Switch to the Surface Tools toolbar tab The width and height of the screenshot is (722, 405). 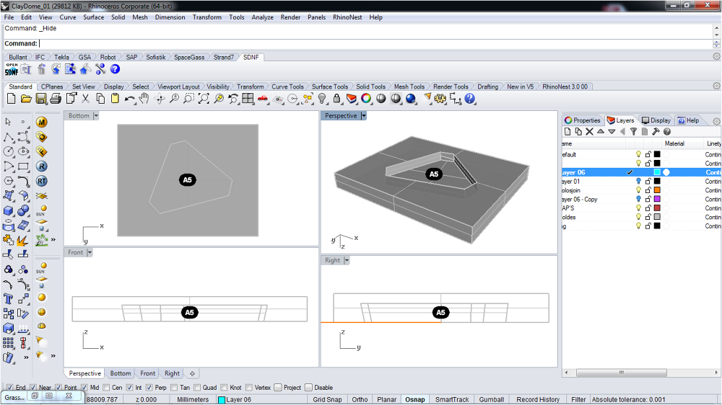click(330, 86)
